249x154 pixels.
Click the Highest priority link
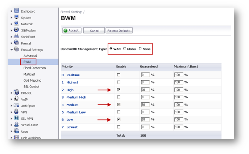72,82
